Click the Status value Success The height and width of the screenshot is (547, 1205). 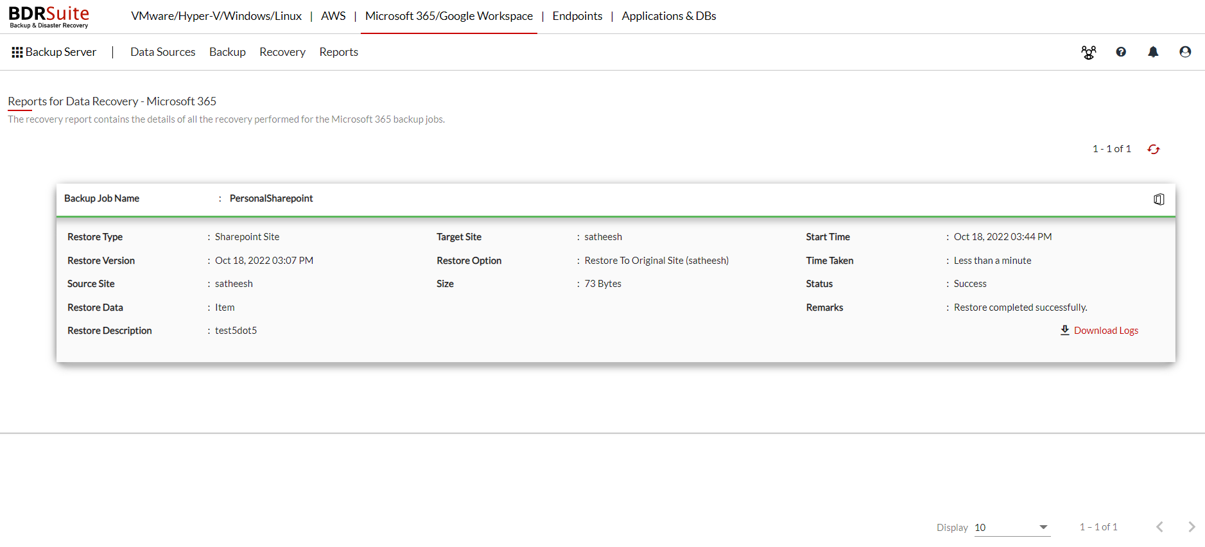coord(970,284)
